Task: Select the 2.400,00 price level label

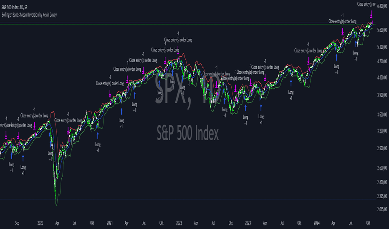Action: [x=382, y=182]
